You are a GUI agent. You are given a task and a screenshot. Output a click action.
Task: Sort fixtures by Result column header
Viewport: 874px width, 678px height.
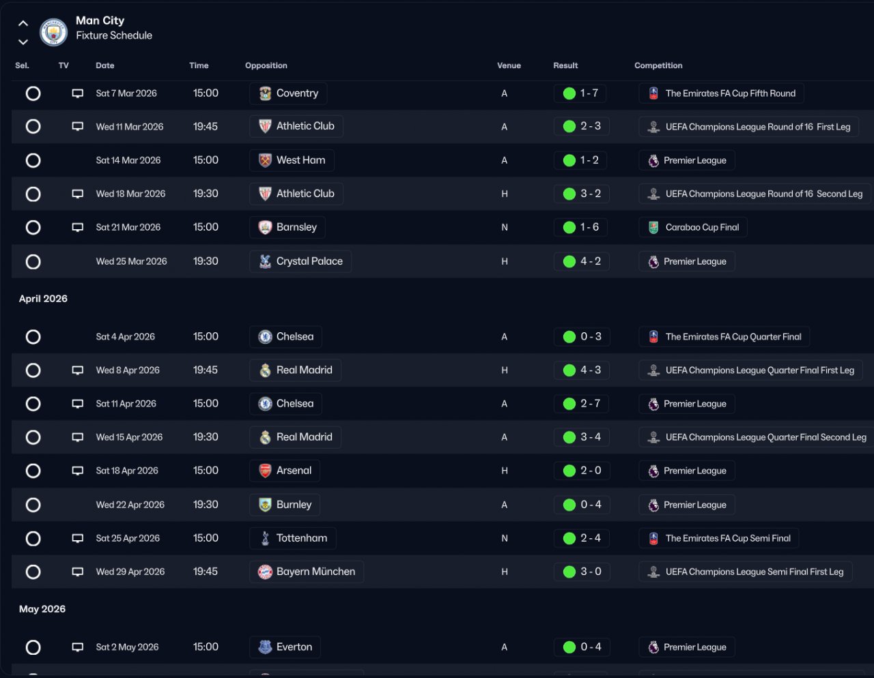click(565, 65)
